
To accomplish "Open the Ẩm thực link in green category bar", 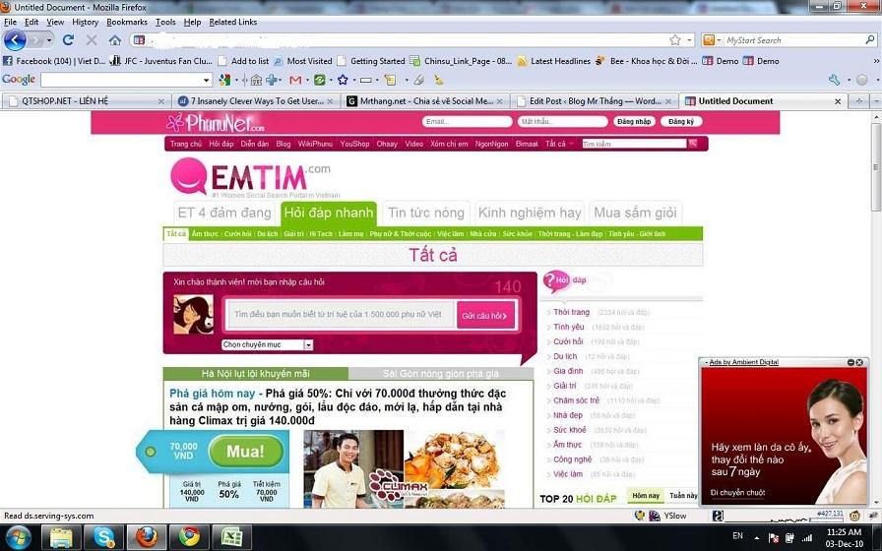I will coord(205,234).
